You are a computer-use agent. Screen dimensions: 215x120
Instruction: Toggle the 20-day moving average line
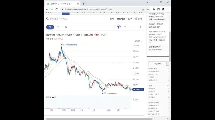pyautogui.click(x=56, y=39)
